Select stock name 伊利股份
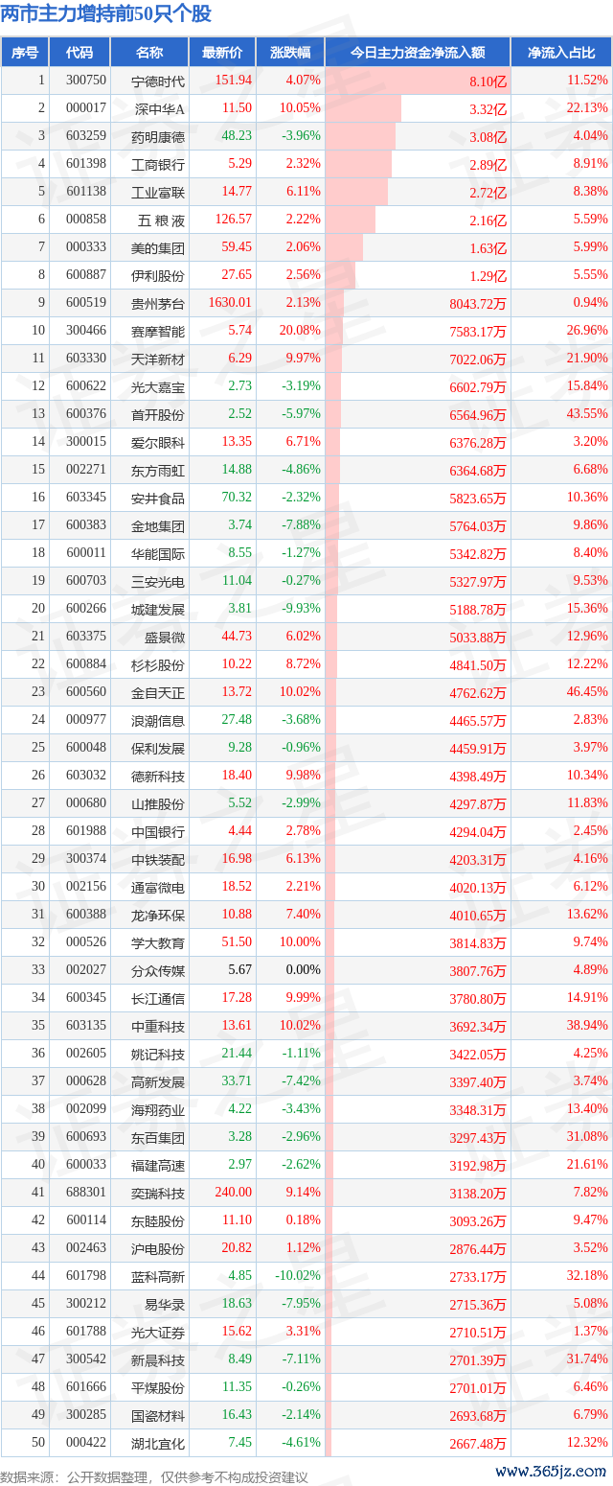This screenshot has height=1486, width=613. click(158, 276)
